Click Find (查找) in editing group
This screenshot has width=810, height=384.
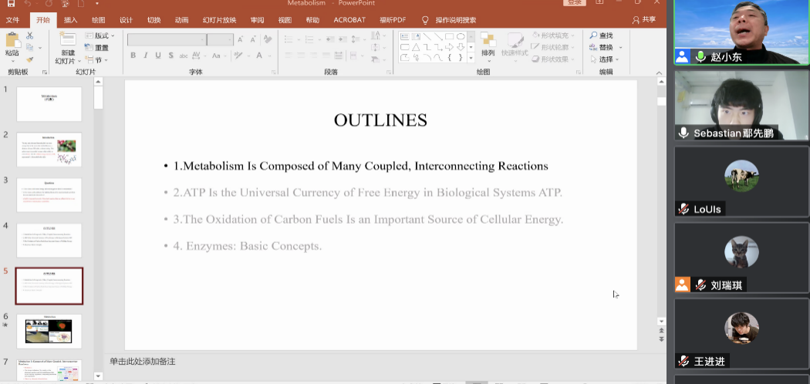[x=601, y=35]
